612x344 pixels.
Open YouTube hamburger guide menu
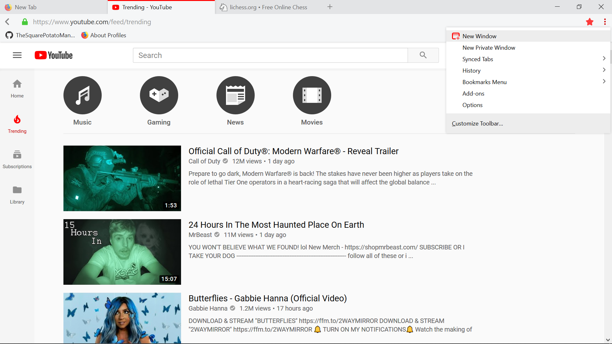(17, 55)
